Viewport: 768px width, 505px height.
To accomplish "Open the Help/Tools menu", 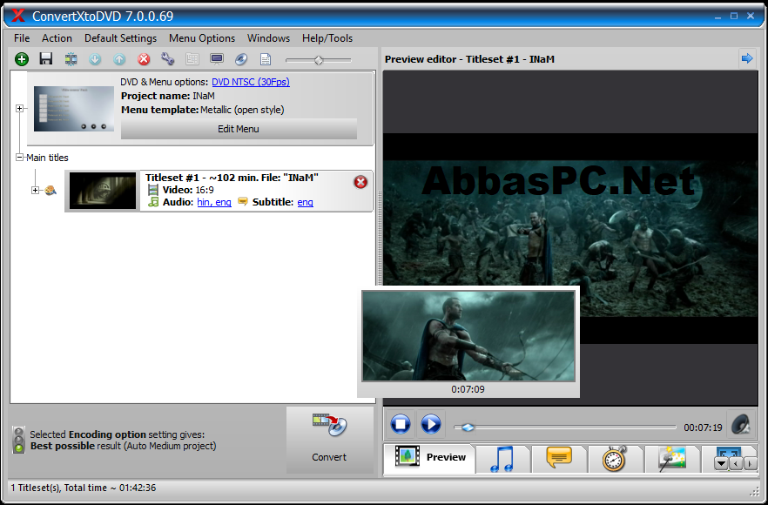I will (x=327, y=38).
